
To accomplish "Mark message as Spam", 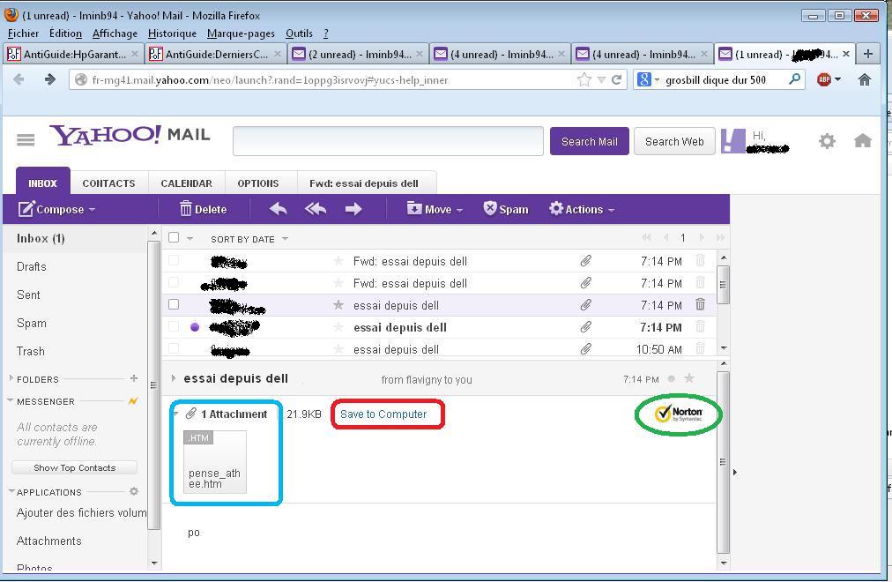I will [506, 209].
